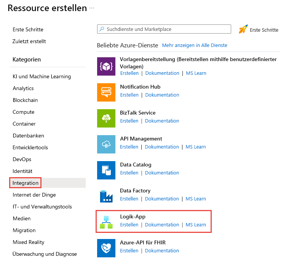Image resolution: width=286 pixels, height=260 pixels.
Task: Open the ellipsis menu beside Ressource erstellen
Action: click(x=92, y=8)
